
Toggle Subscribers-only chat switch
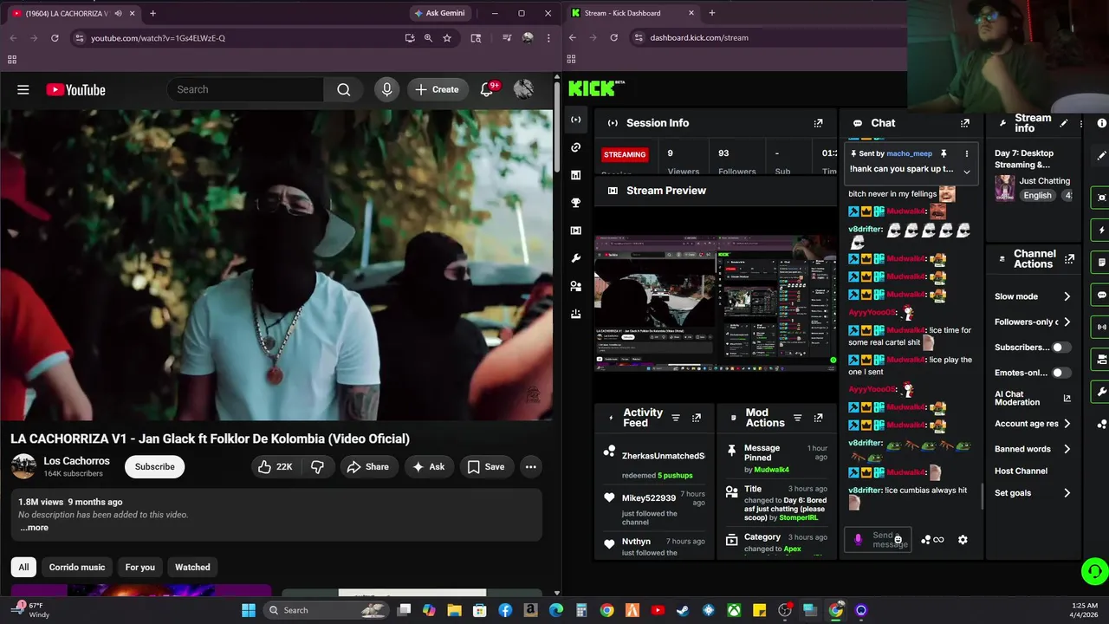coord(1060,348)
